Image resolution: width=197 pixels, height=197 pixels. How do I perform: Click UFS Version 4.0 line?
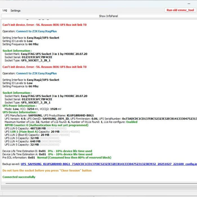101,119
